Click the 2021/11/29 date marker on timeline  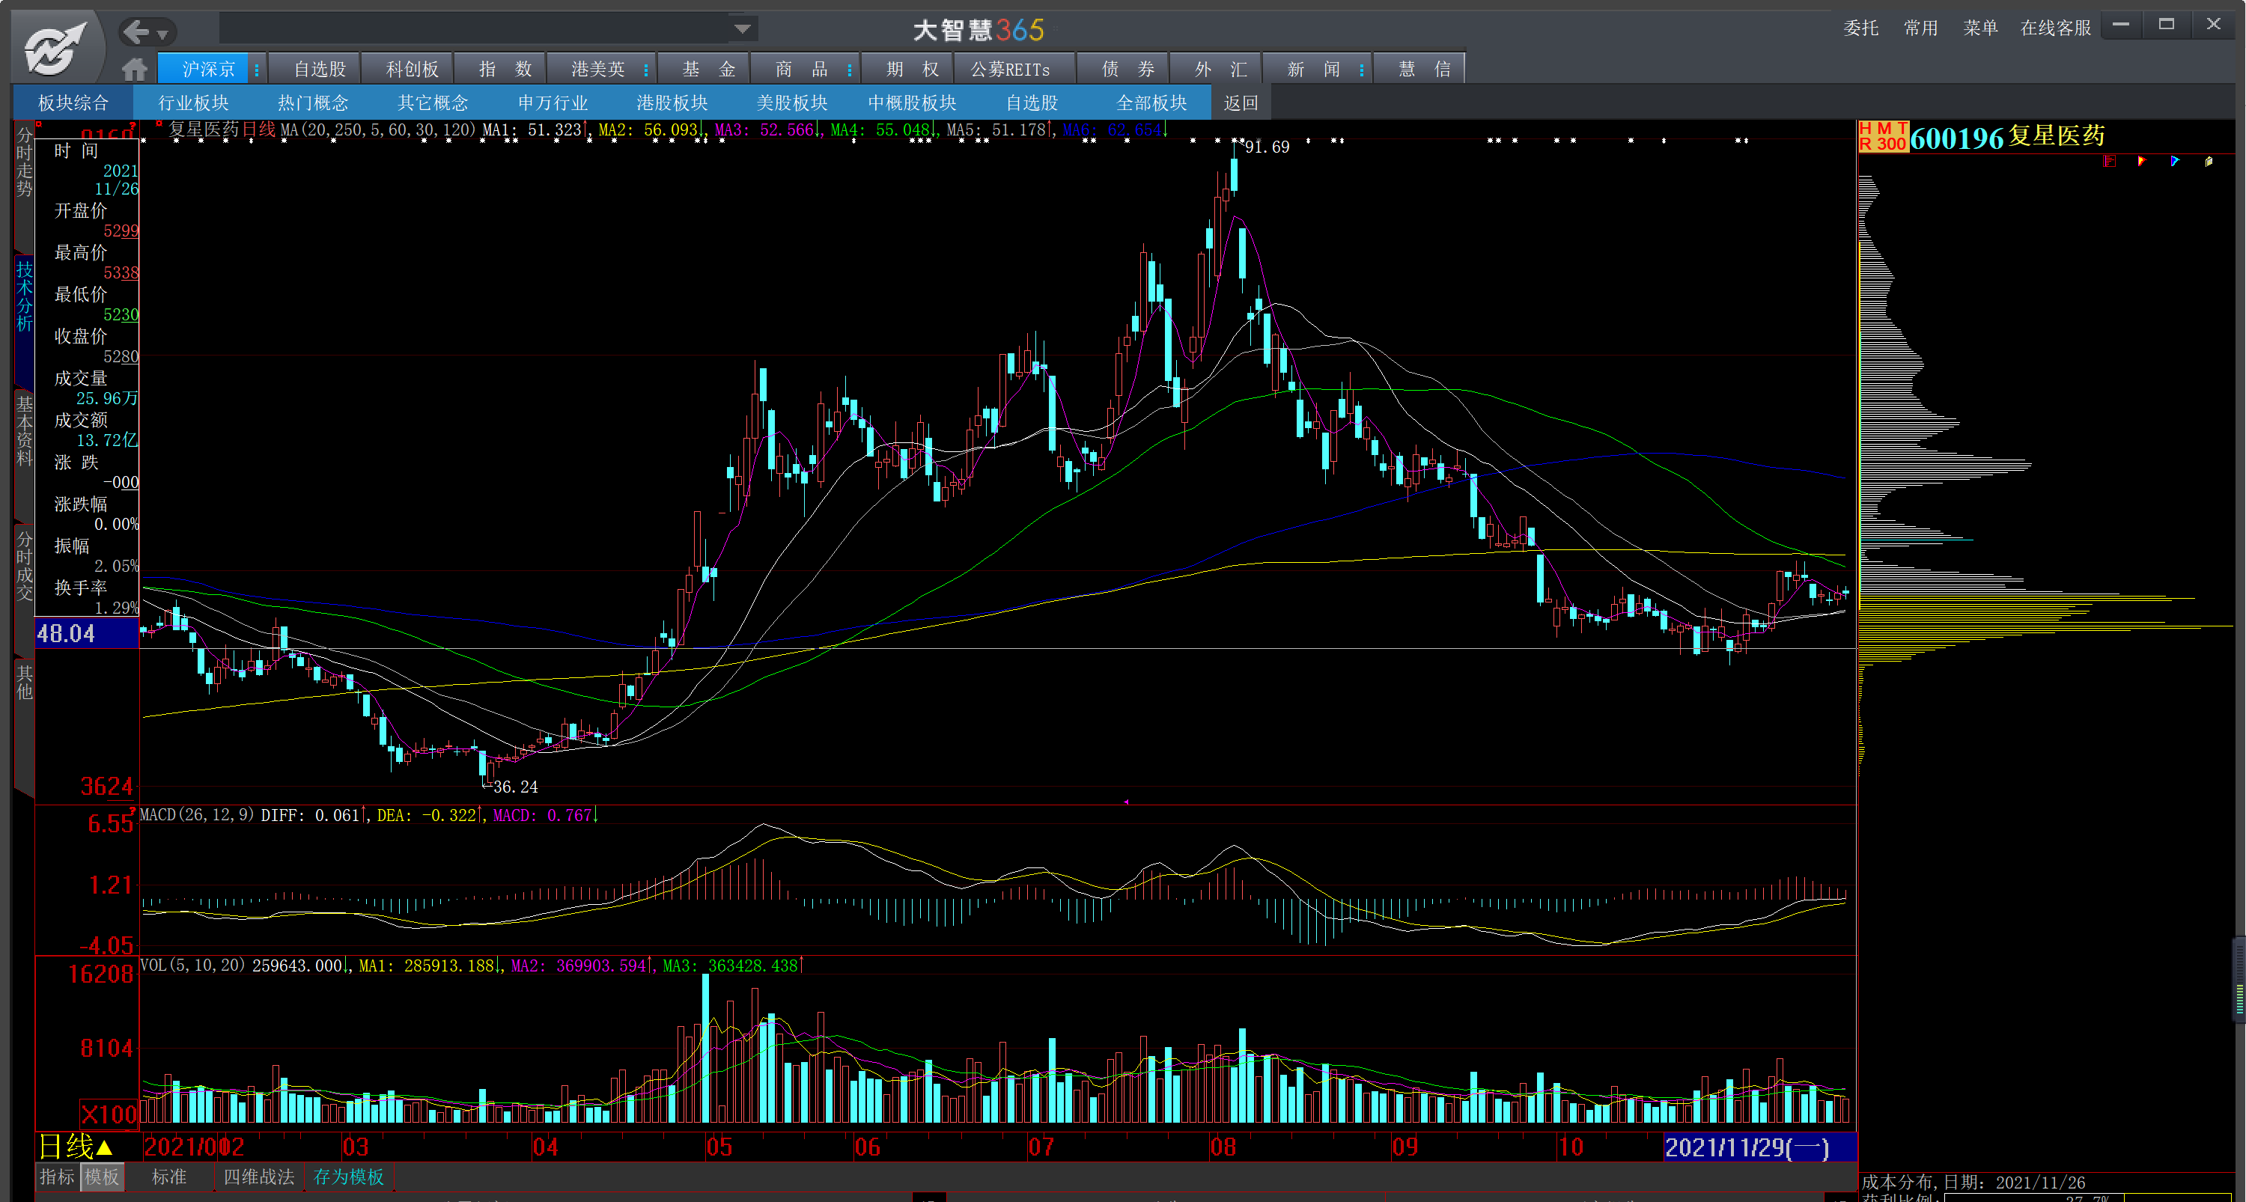point(1747,1147)
